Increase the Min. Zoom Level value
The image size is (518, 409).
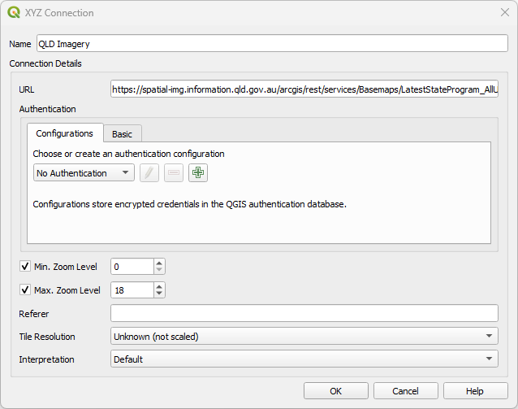159,263
